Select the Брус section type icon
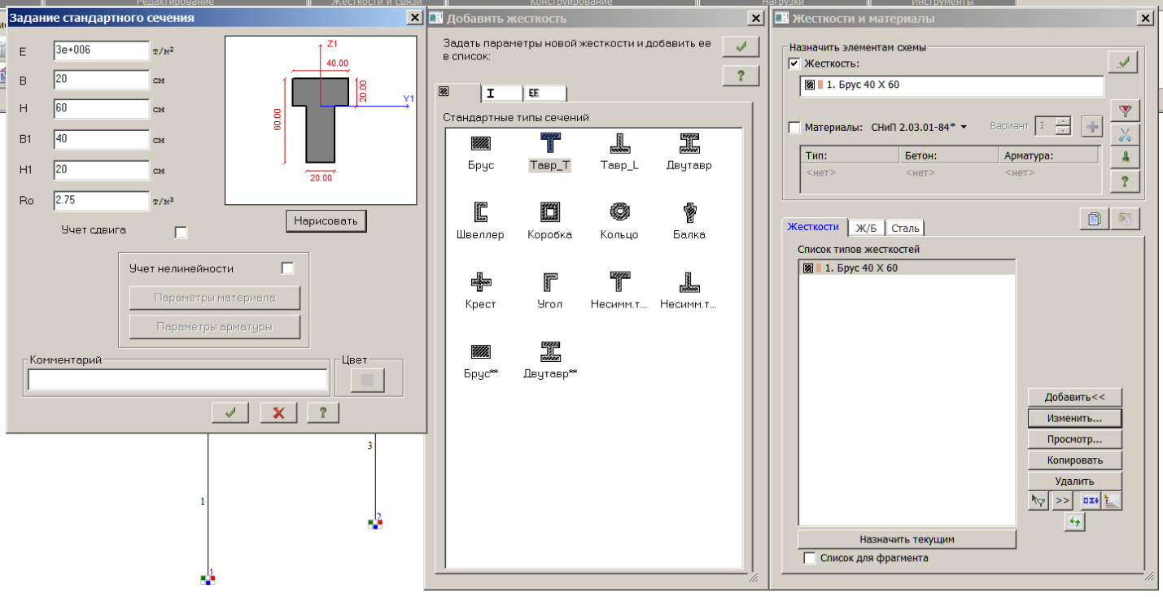1163x597 pixels. pyautogui.click(x=480, y=144)
